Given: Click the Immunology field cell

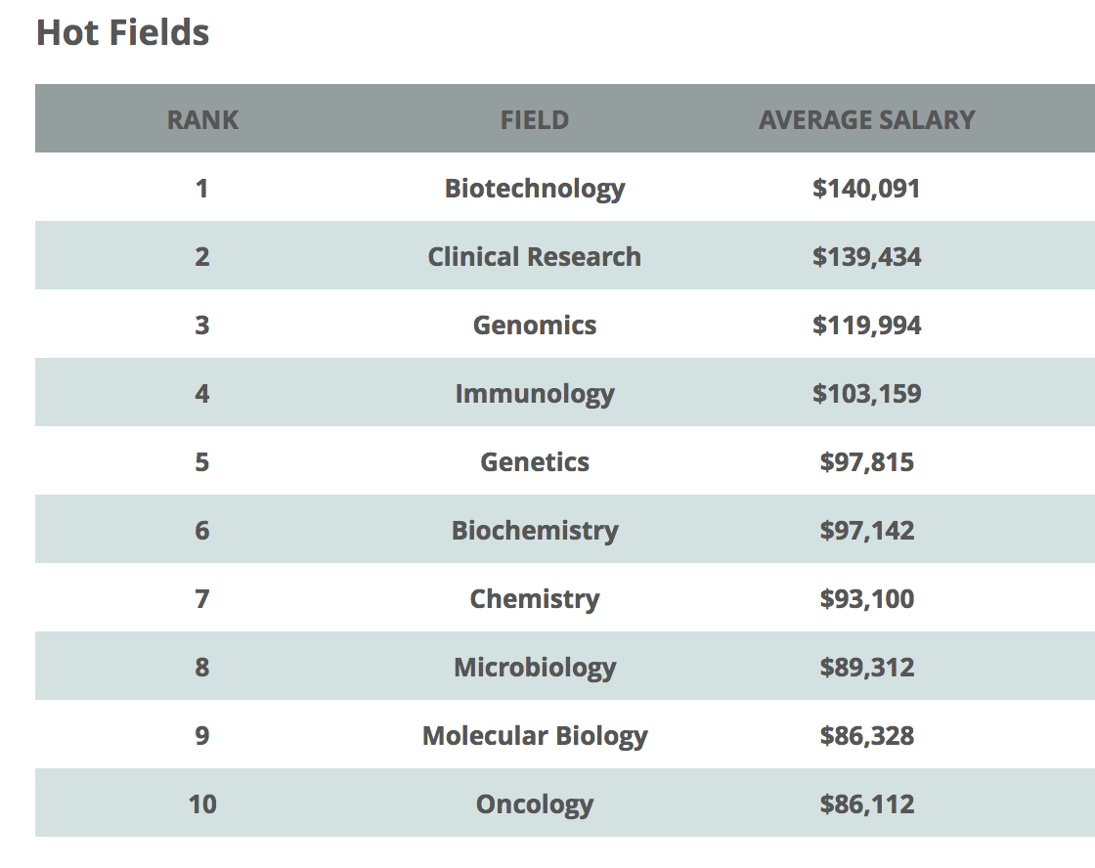Looking at the screenshot, I should pos(534,393).
